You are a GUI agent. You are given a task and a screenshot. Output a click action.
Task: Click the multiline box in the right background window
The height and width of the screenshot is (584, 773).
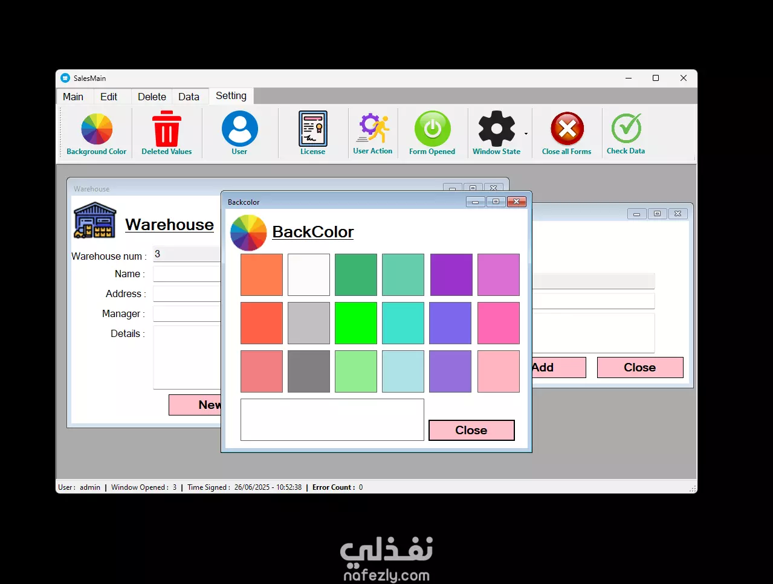click(x=593, y=333)
